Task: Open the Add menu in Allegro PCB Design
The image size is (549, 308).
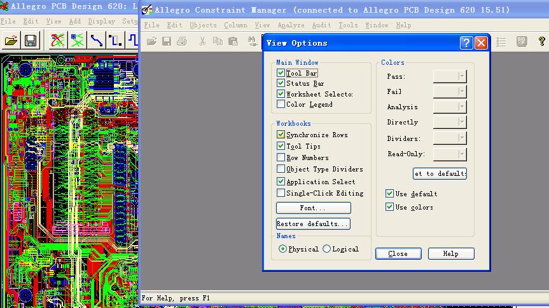Action: pyautogui.click(x=74, y=22)
